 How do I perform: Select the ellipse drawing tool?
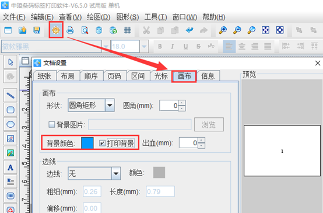(10, 124)
